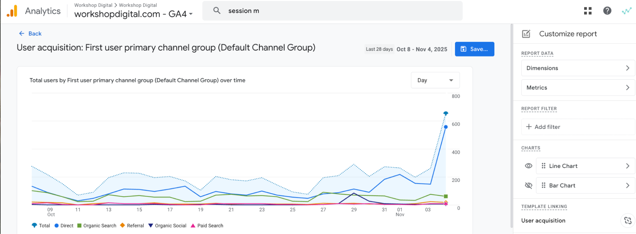This screenshot has width=636, height=234.
Task: Click the Total data point at chart peak
Action: pos(446,113)
